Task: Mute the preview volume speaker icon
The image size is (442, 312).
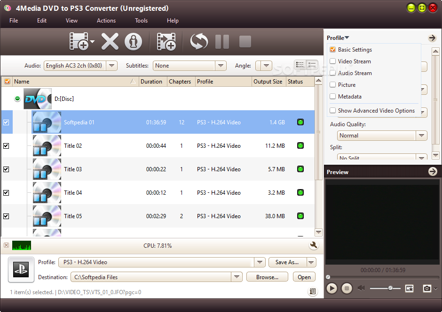Action: (x=361, y=288)
